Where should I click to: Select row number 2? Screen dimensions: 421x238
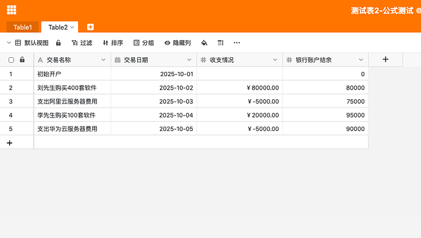click(11, 88)
